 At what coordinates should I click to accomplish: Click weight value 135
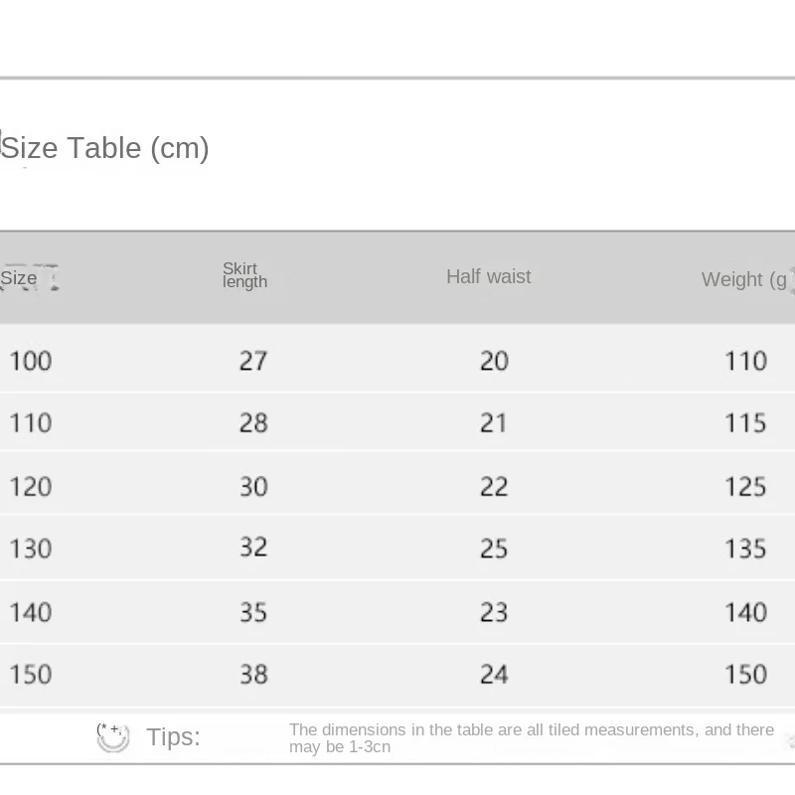(x=745, y=549)
